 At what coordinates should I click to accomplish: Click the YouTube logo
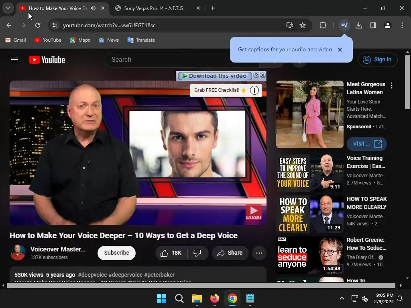pyautogui.click(x=47, y=60)
